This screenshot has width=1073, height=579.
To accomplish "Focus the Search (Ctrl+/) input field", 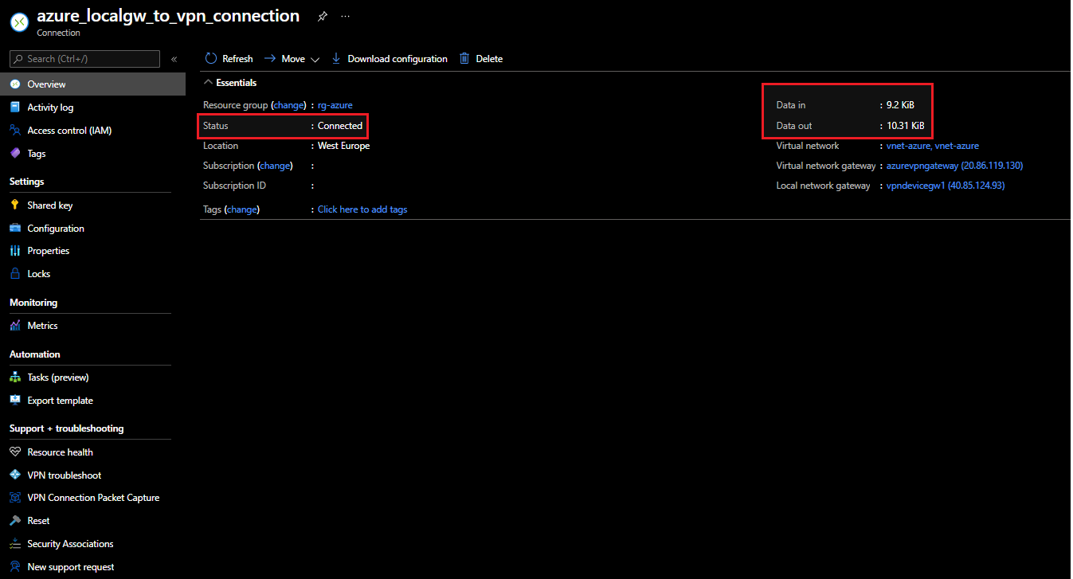I will coord(84,59).
